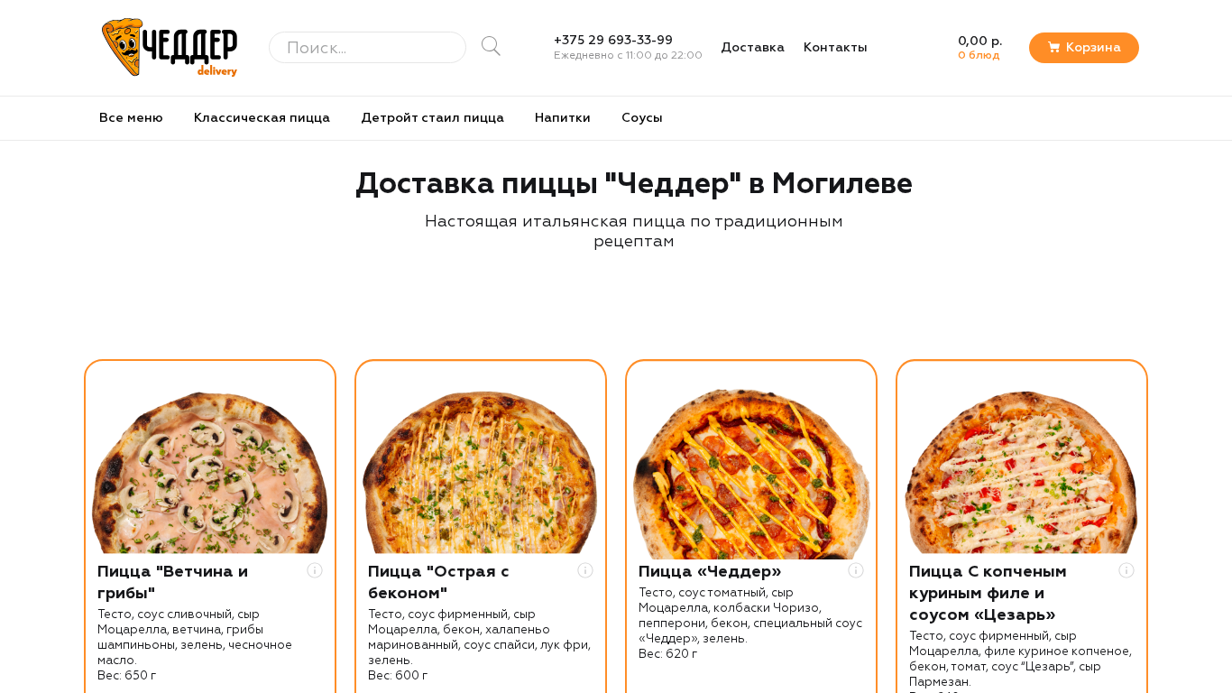Click the Пицца «Чеддер» photo

point(751,472)
